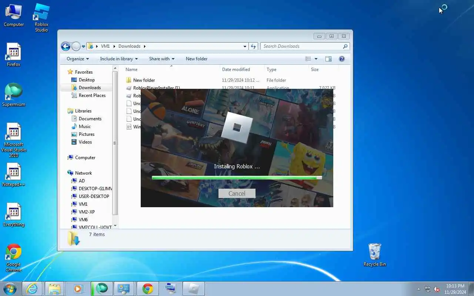Screen dimensions: 474x296
Task: Open the Windows Start menu
Action: [x=10, y=289]
